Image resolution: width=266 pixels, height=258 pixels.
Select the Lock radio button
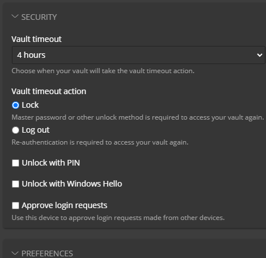pos(15,105)
